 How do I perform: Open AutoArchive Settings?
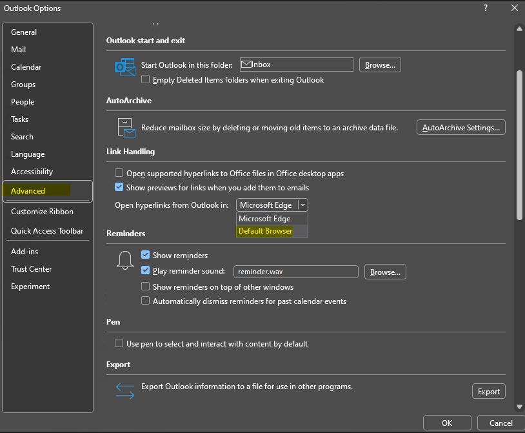[x=461, y=126]
